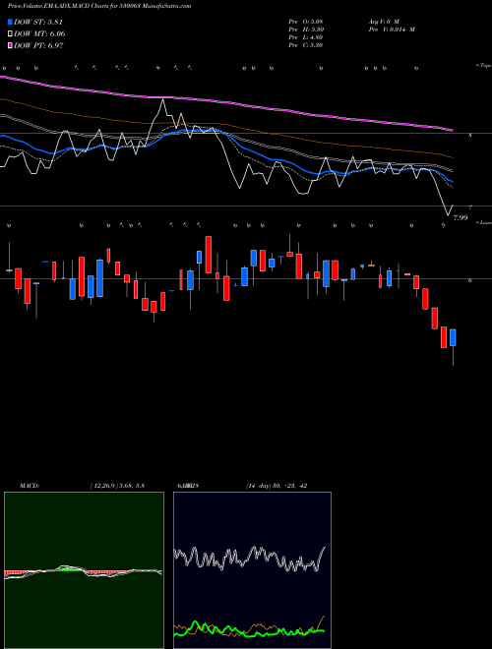Open the green MACD indicator chart panel
492x649 pixels.
click(84, 570)
